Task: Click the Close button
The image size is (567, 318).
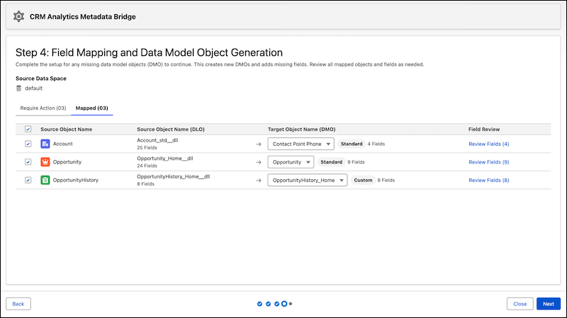Action: coord(520,304)
